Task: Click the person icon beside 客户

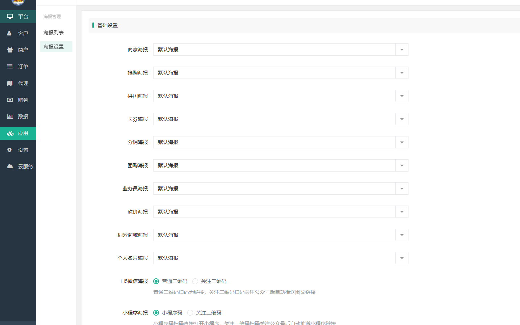Action: pyautogui.click(x=10, y=33)
